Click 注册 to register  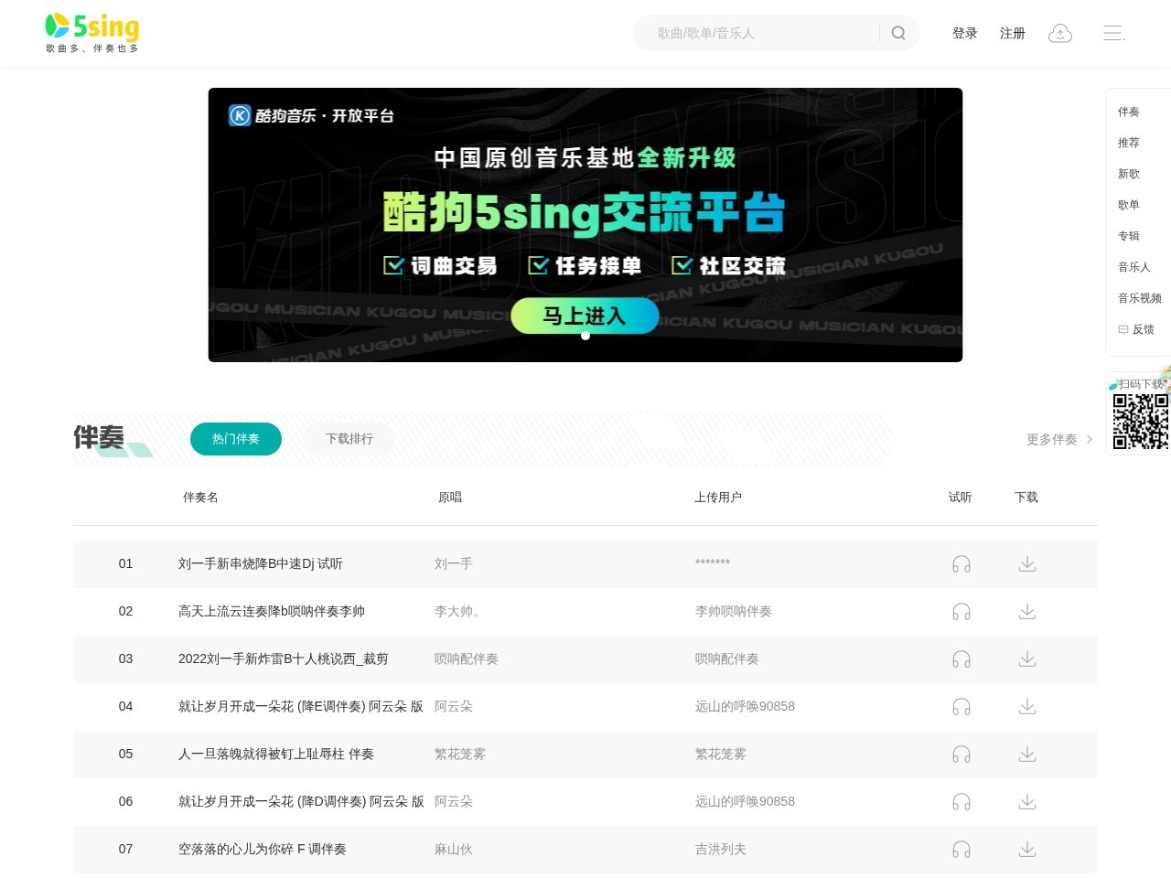(x=1013, y=33)
